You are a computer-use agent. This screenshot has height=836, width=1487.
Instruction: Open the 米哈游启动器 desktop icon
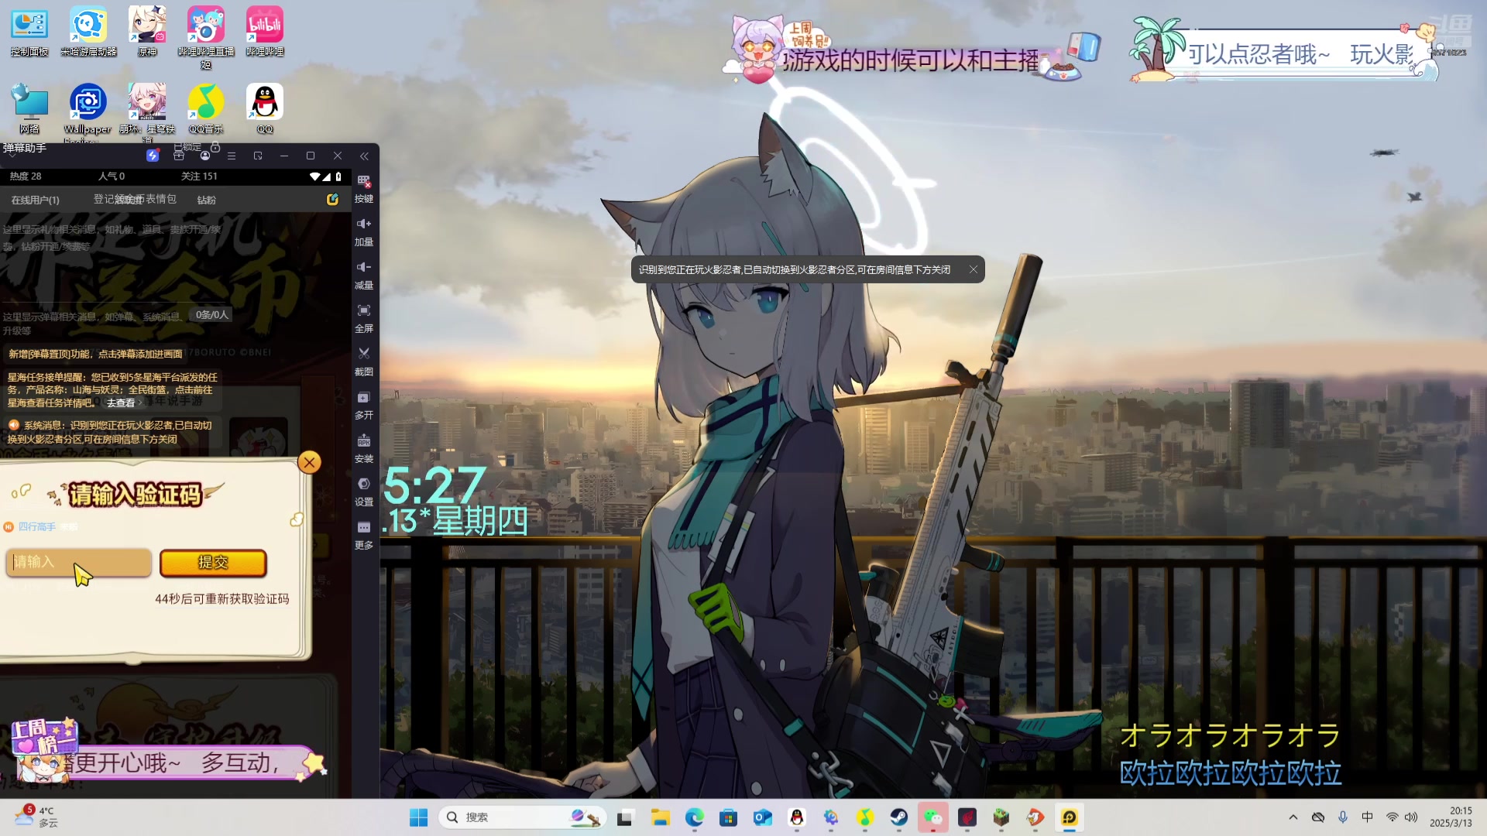coord(88,31)
